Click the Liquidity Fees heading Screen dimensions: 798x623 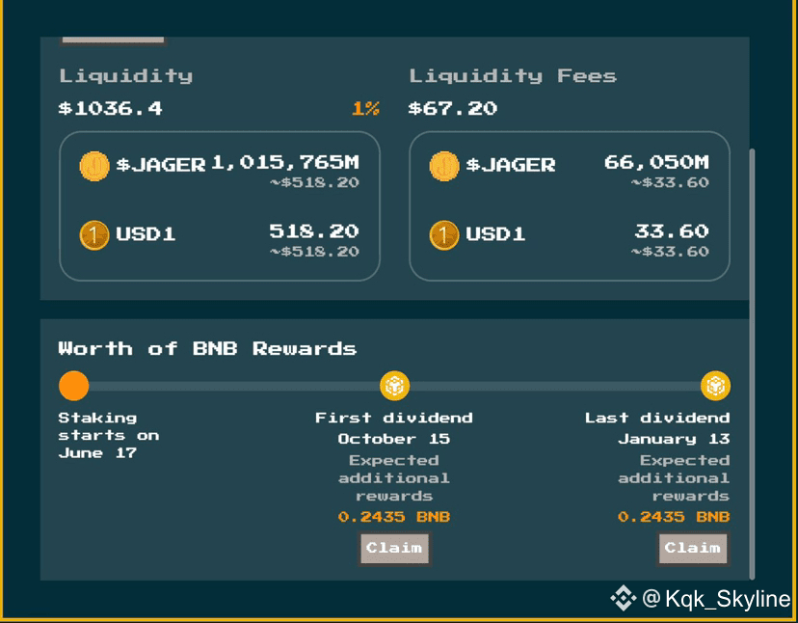[513, 76]
